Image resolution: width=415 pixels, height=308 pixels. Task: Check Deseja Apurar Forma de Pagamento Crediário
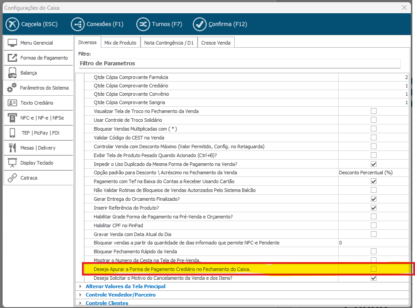(373, 269)
